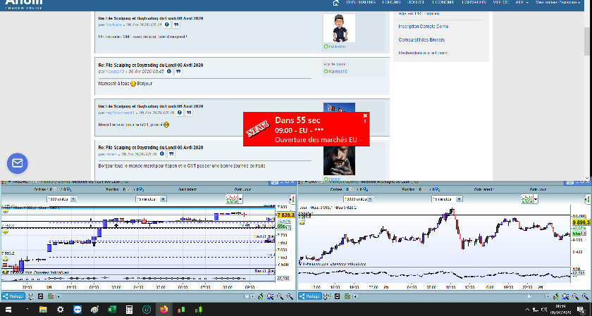Open the BOURSE menu item

(416, 2)
